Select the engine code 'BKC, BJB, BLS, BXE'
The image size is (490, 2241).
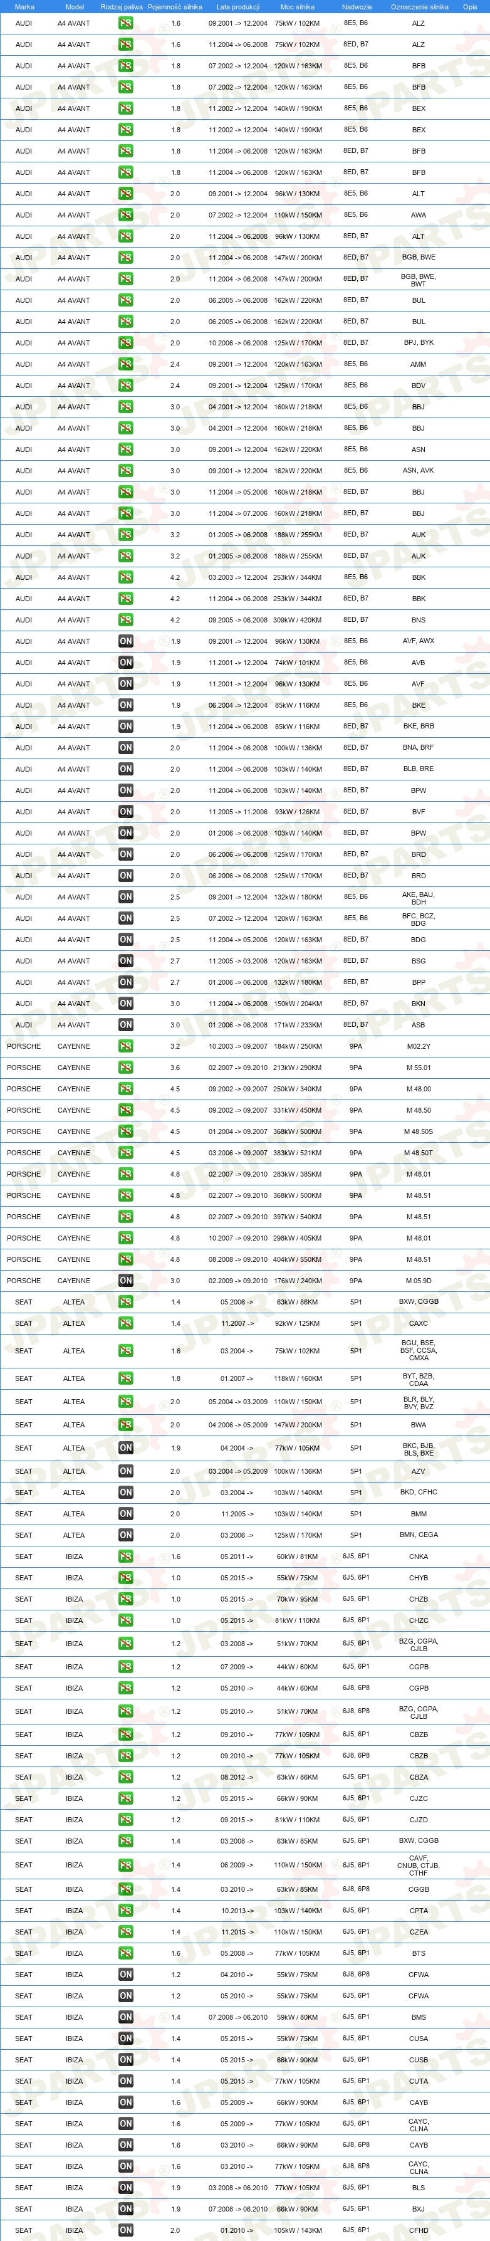(419, 1449)
